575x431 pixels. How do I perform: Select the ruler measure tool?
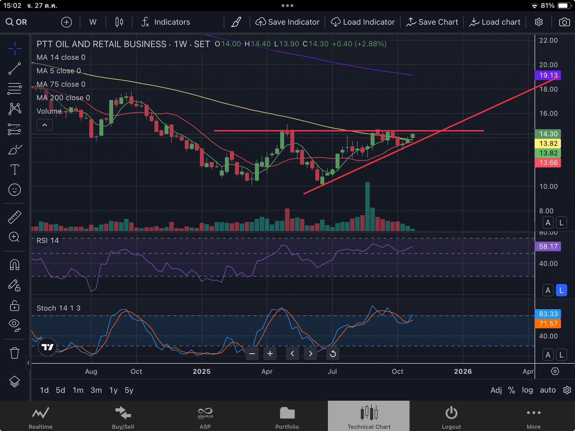(14, 217)
